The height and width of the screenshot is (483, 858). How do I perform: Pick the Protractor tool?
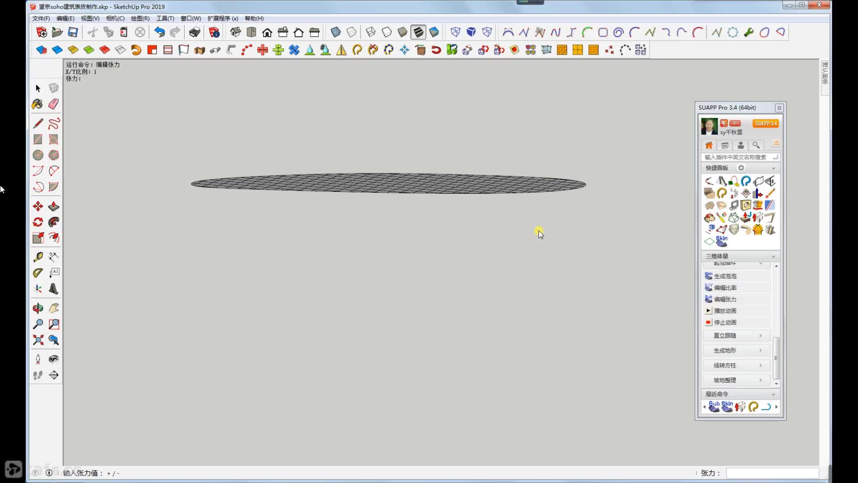(38, 273)
